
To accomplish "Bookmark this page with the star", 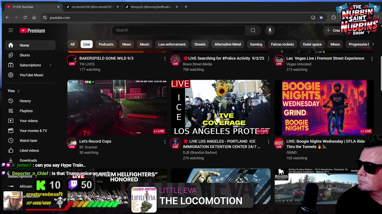I will (x=321, y=18).
